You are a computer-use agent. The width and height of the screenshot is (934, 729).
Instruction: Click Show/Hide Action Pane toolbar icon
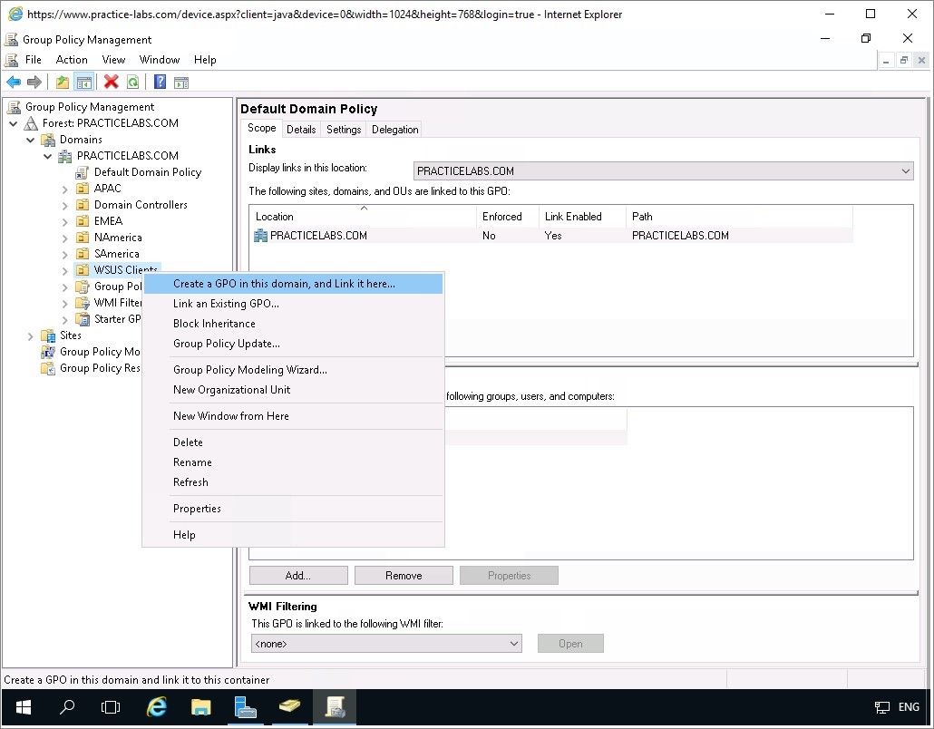(x=181, y=83)
